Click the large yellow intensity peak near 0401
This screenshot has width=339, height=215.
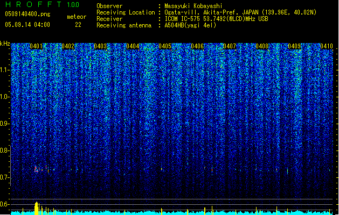[x=37, y=209]
